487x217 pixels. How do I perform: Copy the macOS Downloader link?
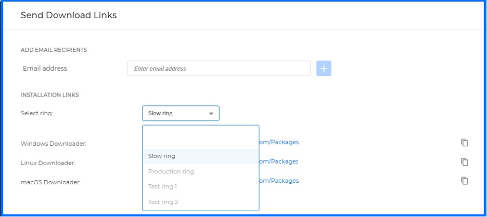pos(465,181)
